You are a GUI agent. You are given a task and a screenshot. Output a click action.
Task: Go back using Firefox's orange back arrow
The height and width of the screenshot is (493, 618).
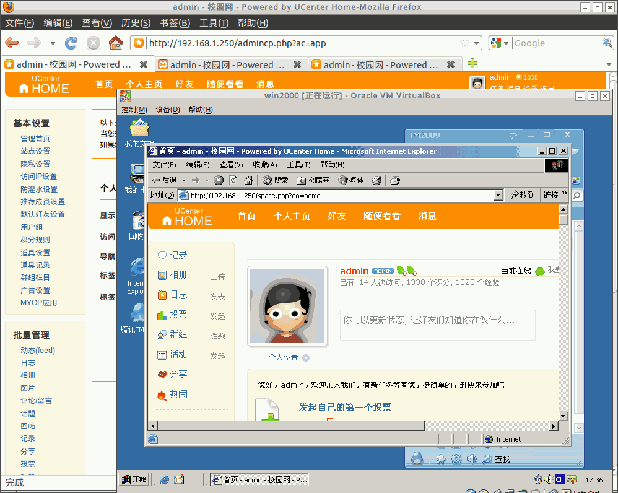pos(12,43)
